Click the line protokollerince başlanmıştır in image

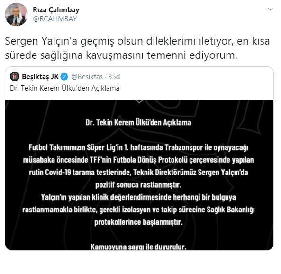(x=138, y=222)
